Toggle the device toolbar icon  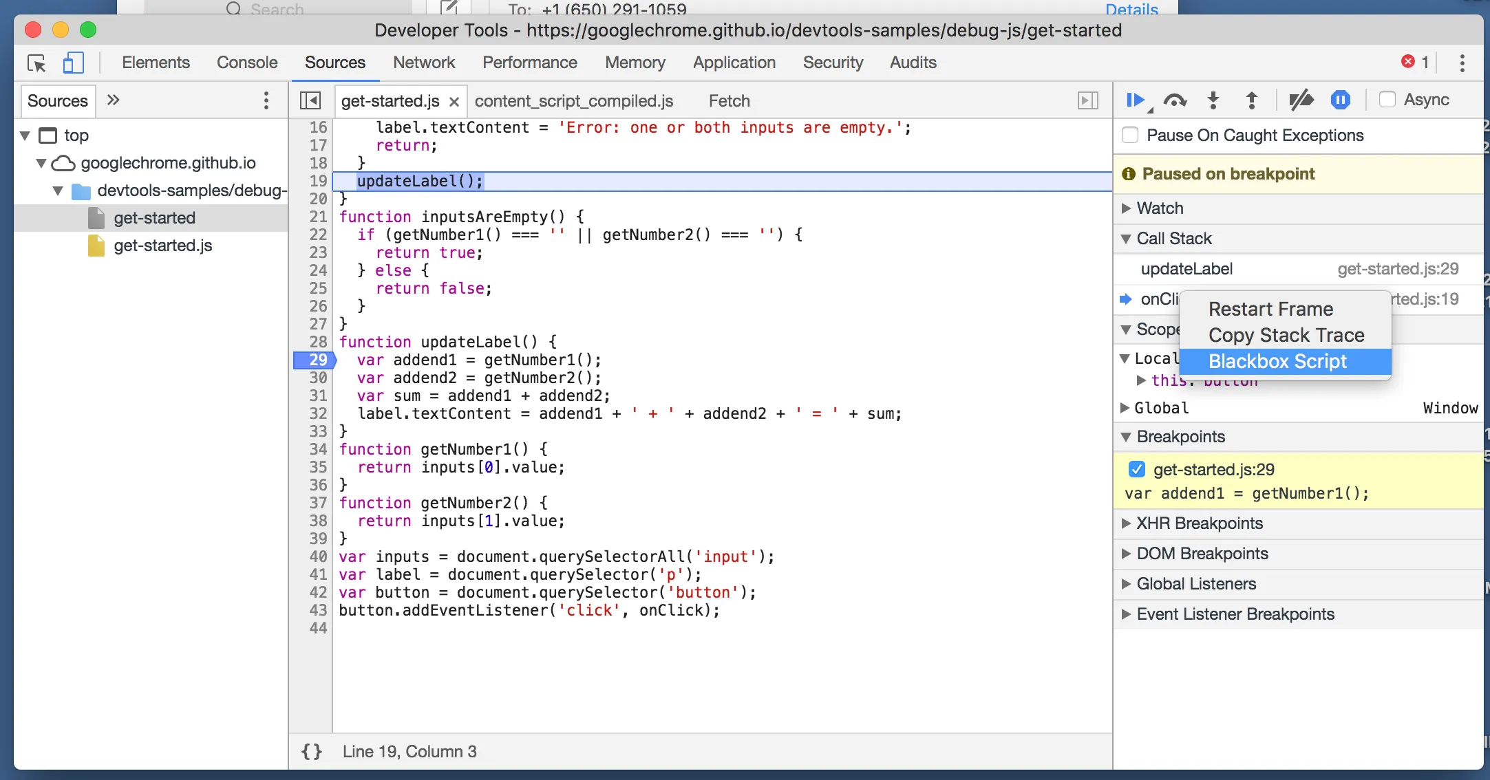73,63
